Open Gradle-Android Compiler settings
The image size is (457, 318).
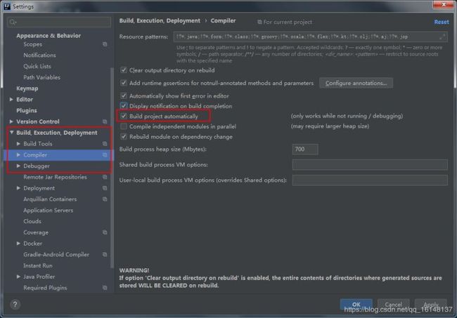tap(56, 255)
